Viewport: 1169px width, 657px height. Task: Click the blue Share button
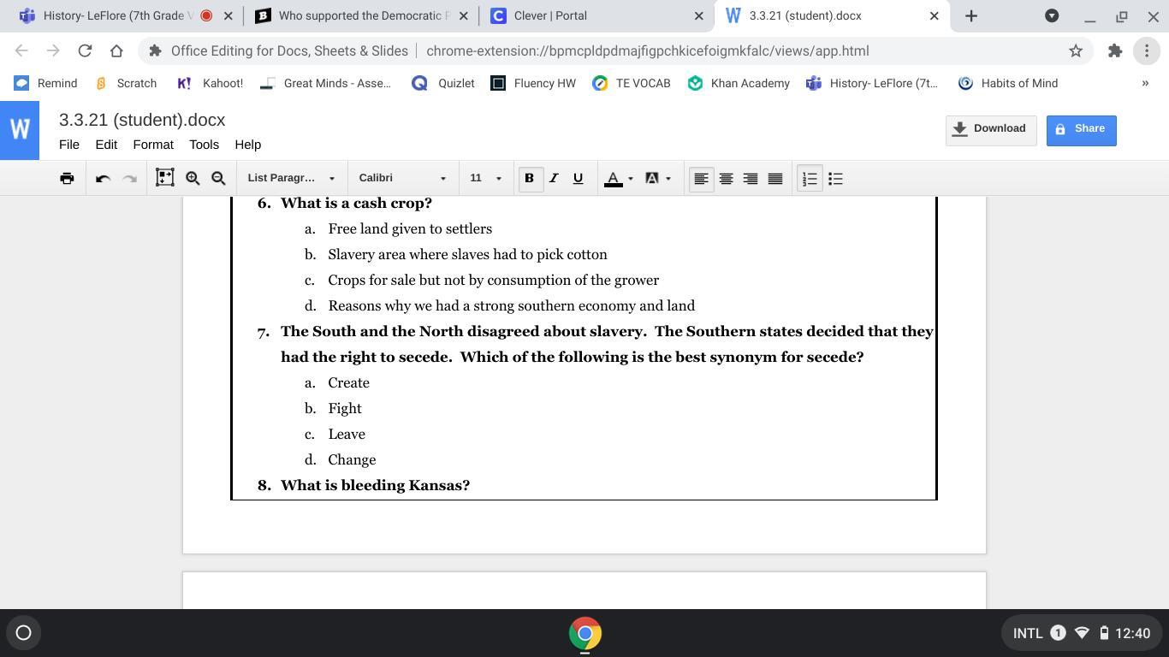(1081, 130)
